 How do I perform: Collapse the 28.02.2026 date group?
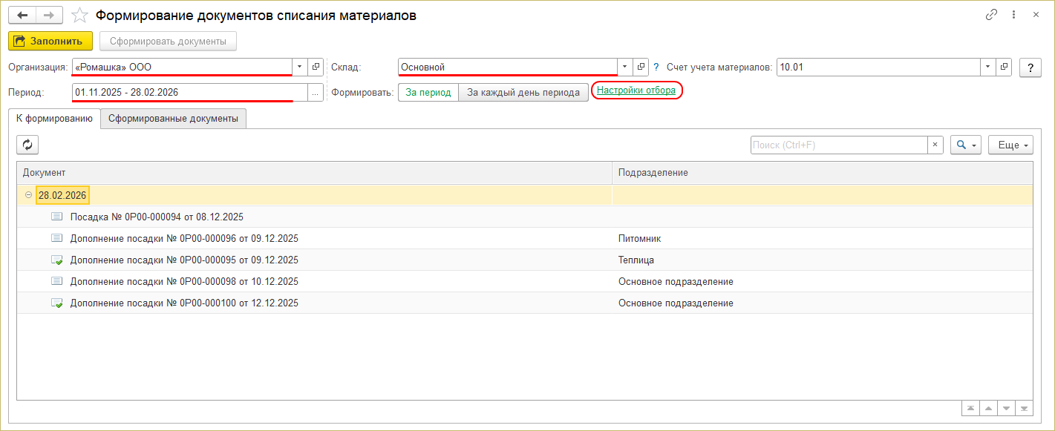coord(28,195)
